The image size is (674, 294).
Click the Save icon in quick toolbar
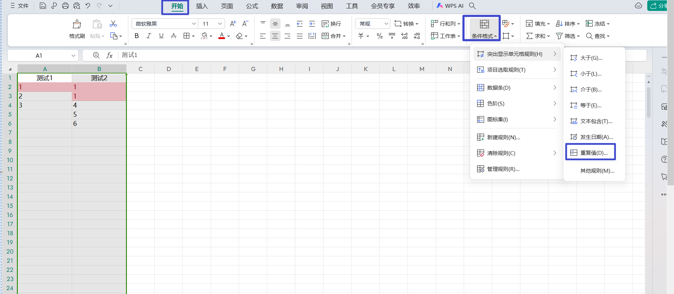[x=43, y=6]
